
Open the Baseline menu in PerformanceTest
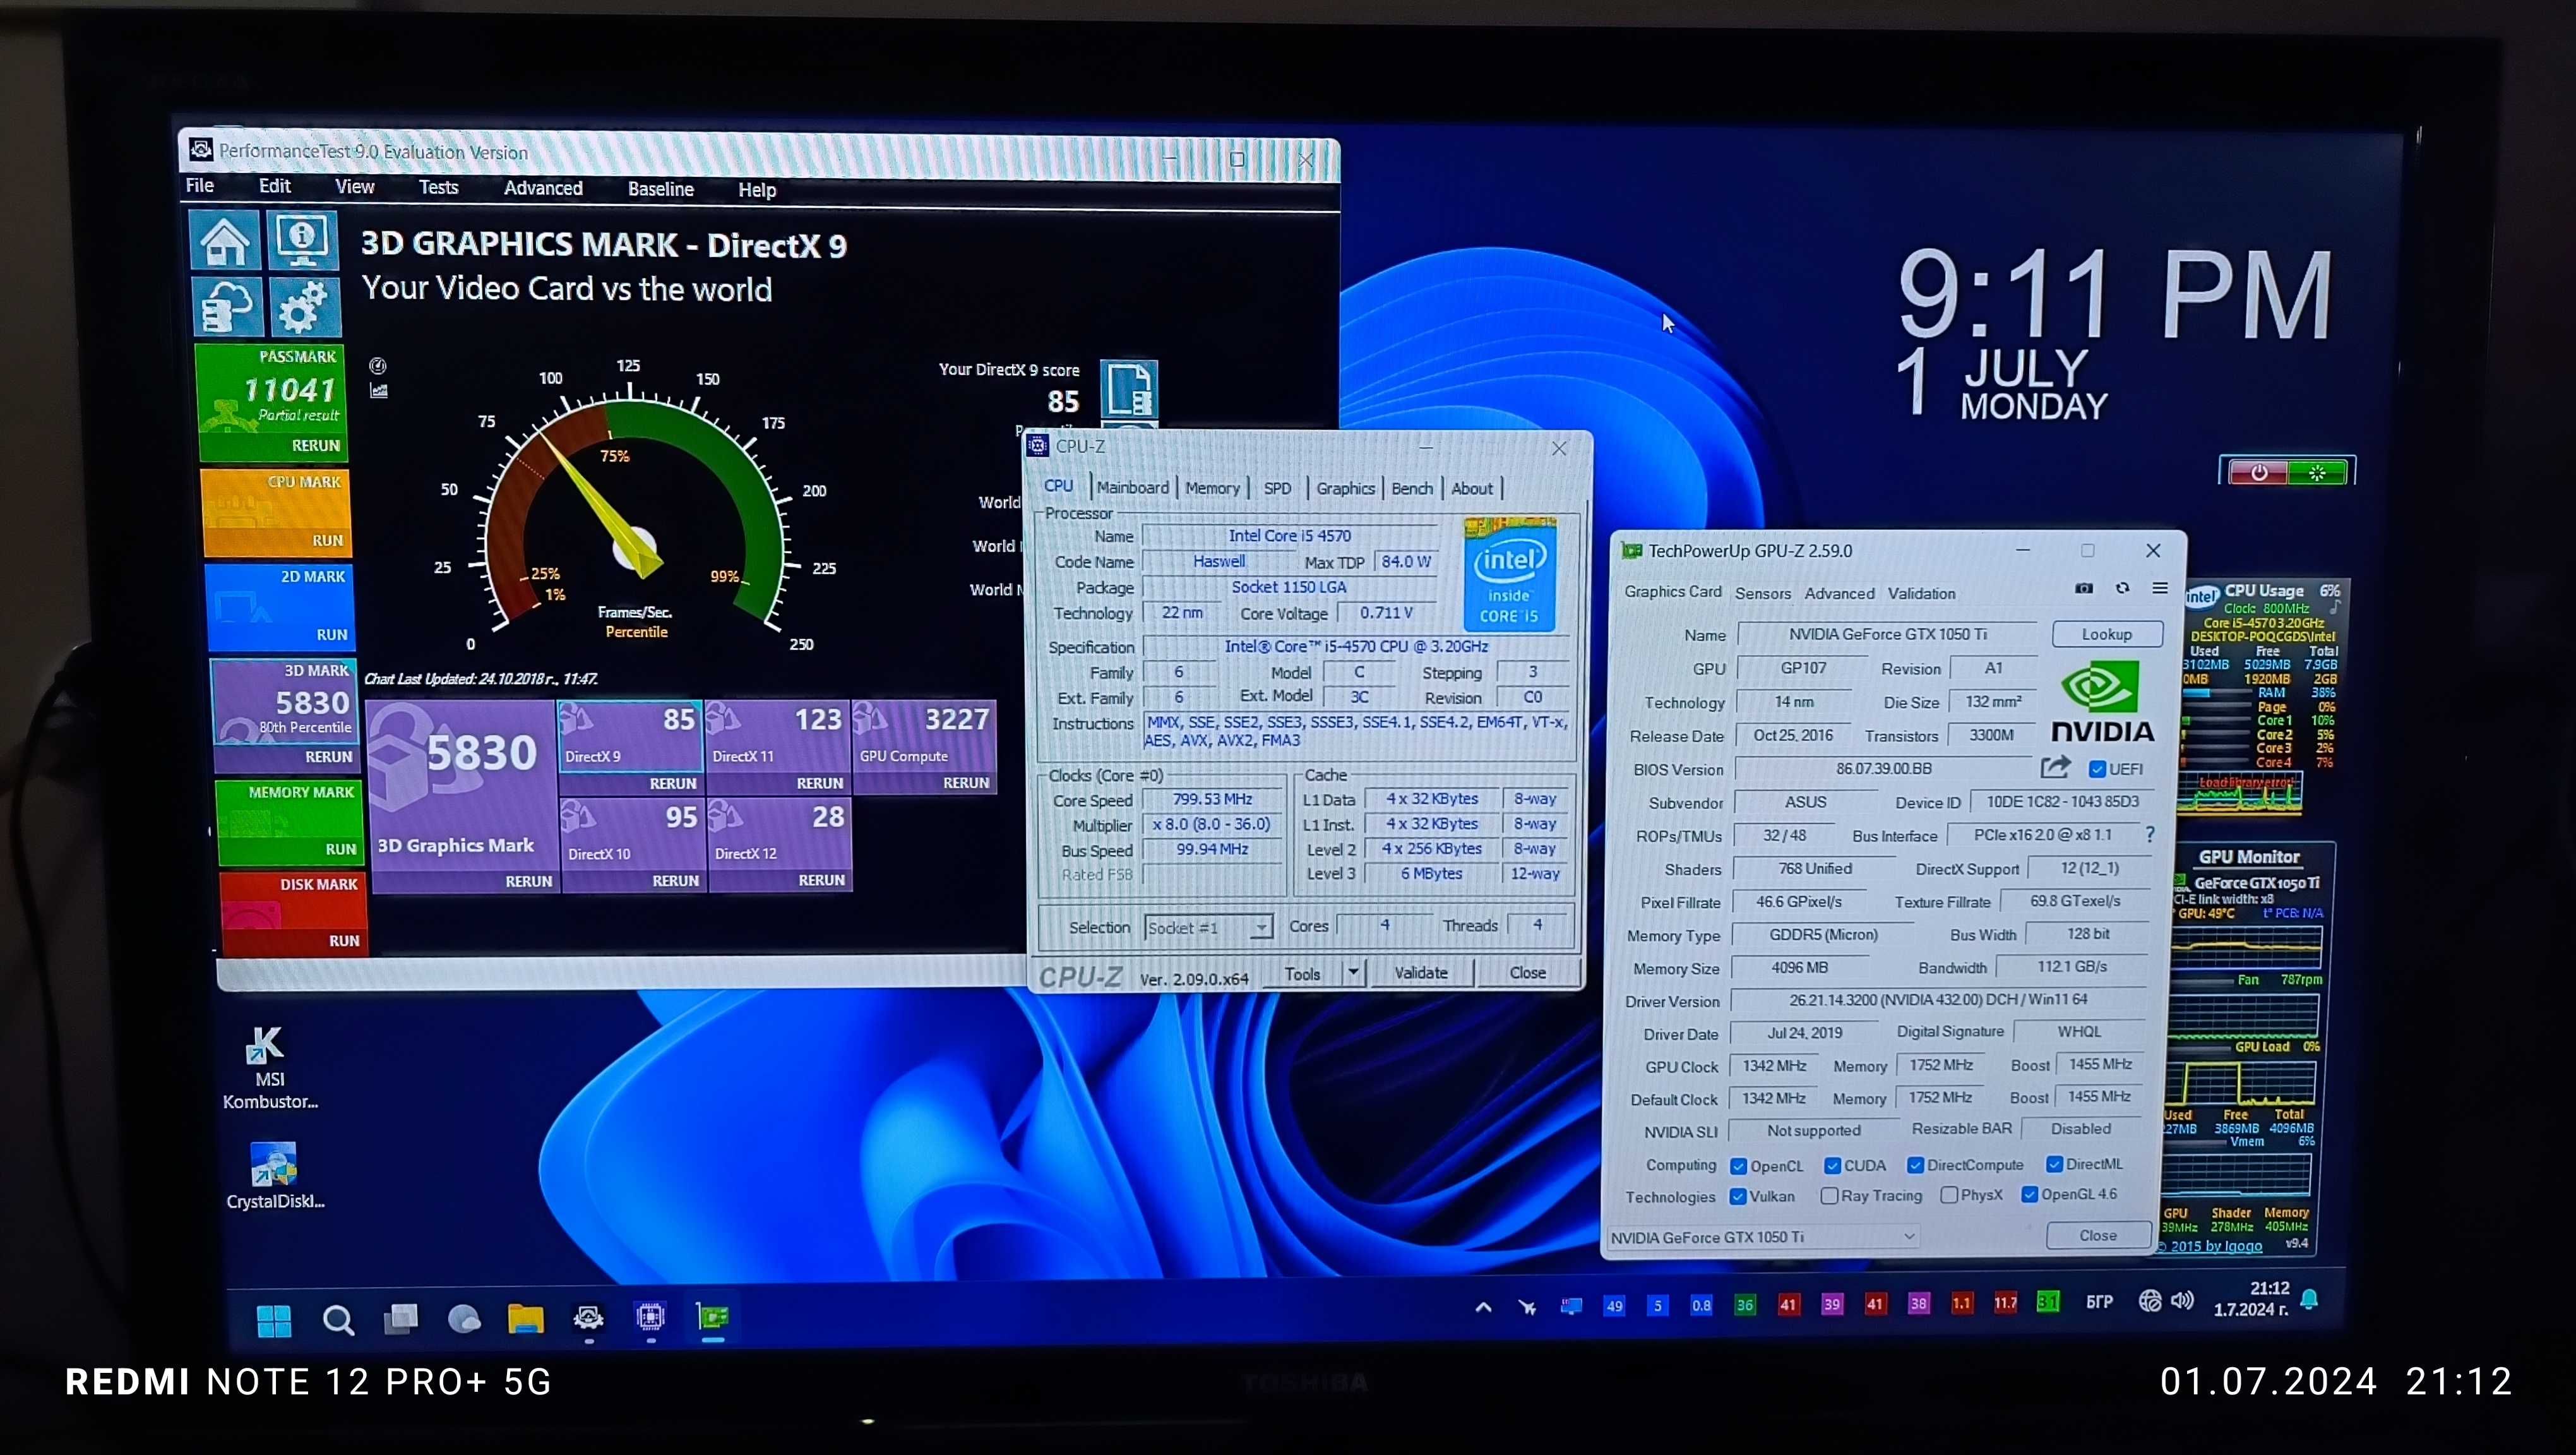pyautogui.click(x=660, y=189)
